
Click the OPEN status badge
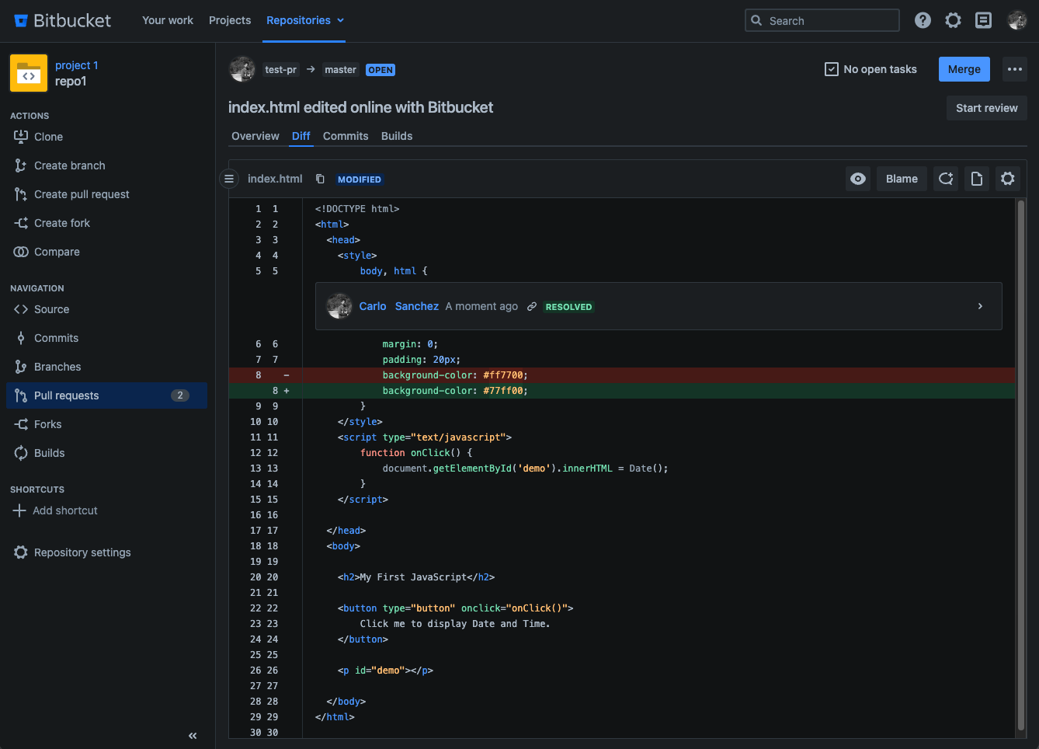(x=381, y=70)
